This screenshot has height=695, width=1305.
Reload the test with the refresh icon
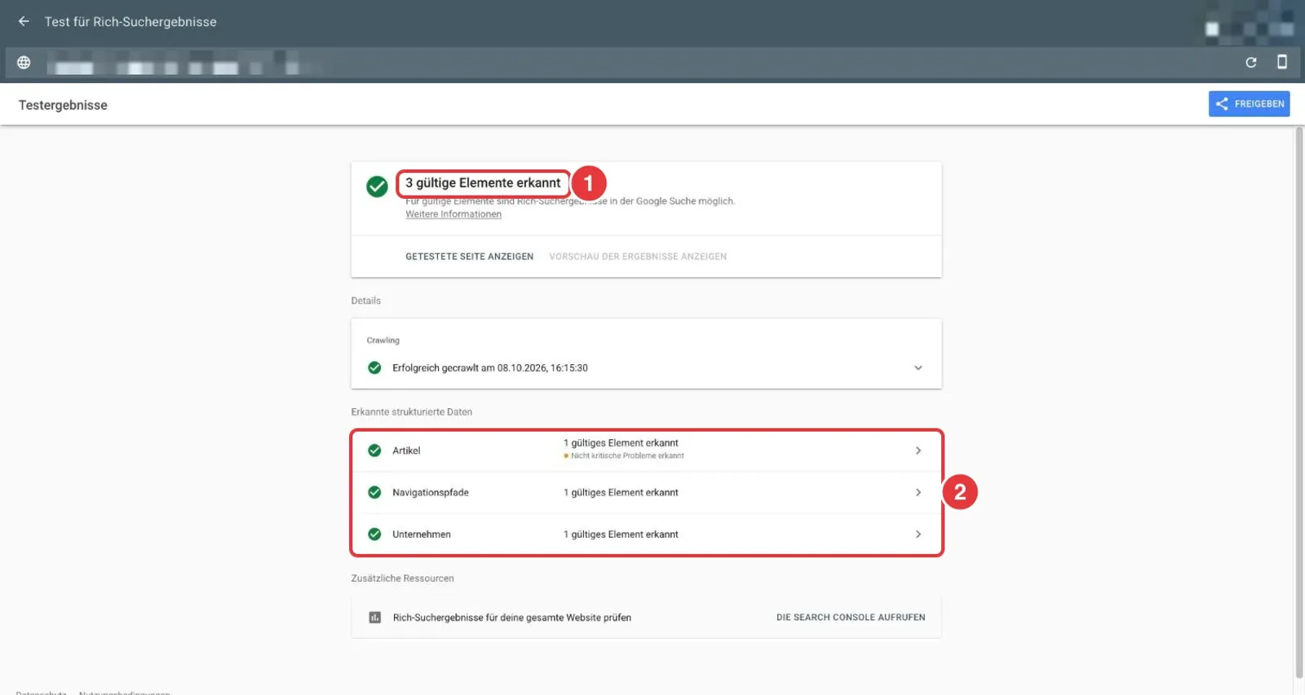[x=1251, y=63]
